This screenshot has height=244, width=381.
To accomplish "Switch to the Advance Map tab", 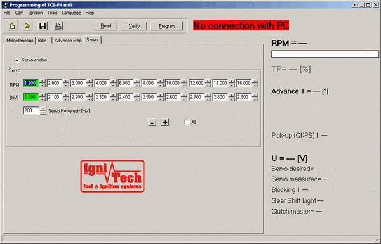I will click(68, 41).
